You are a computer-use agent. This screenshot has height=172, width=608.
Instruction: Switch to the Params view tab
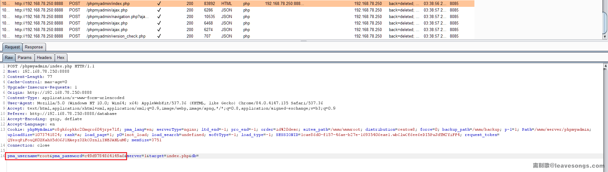(x=25, y=58)
